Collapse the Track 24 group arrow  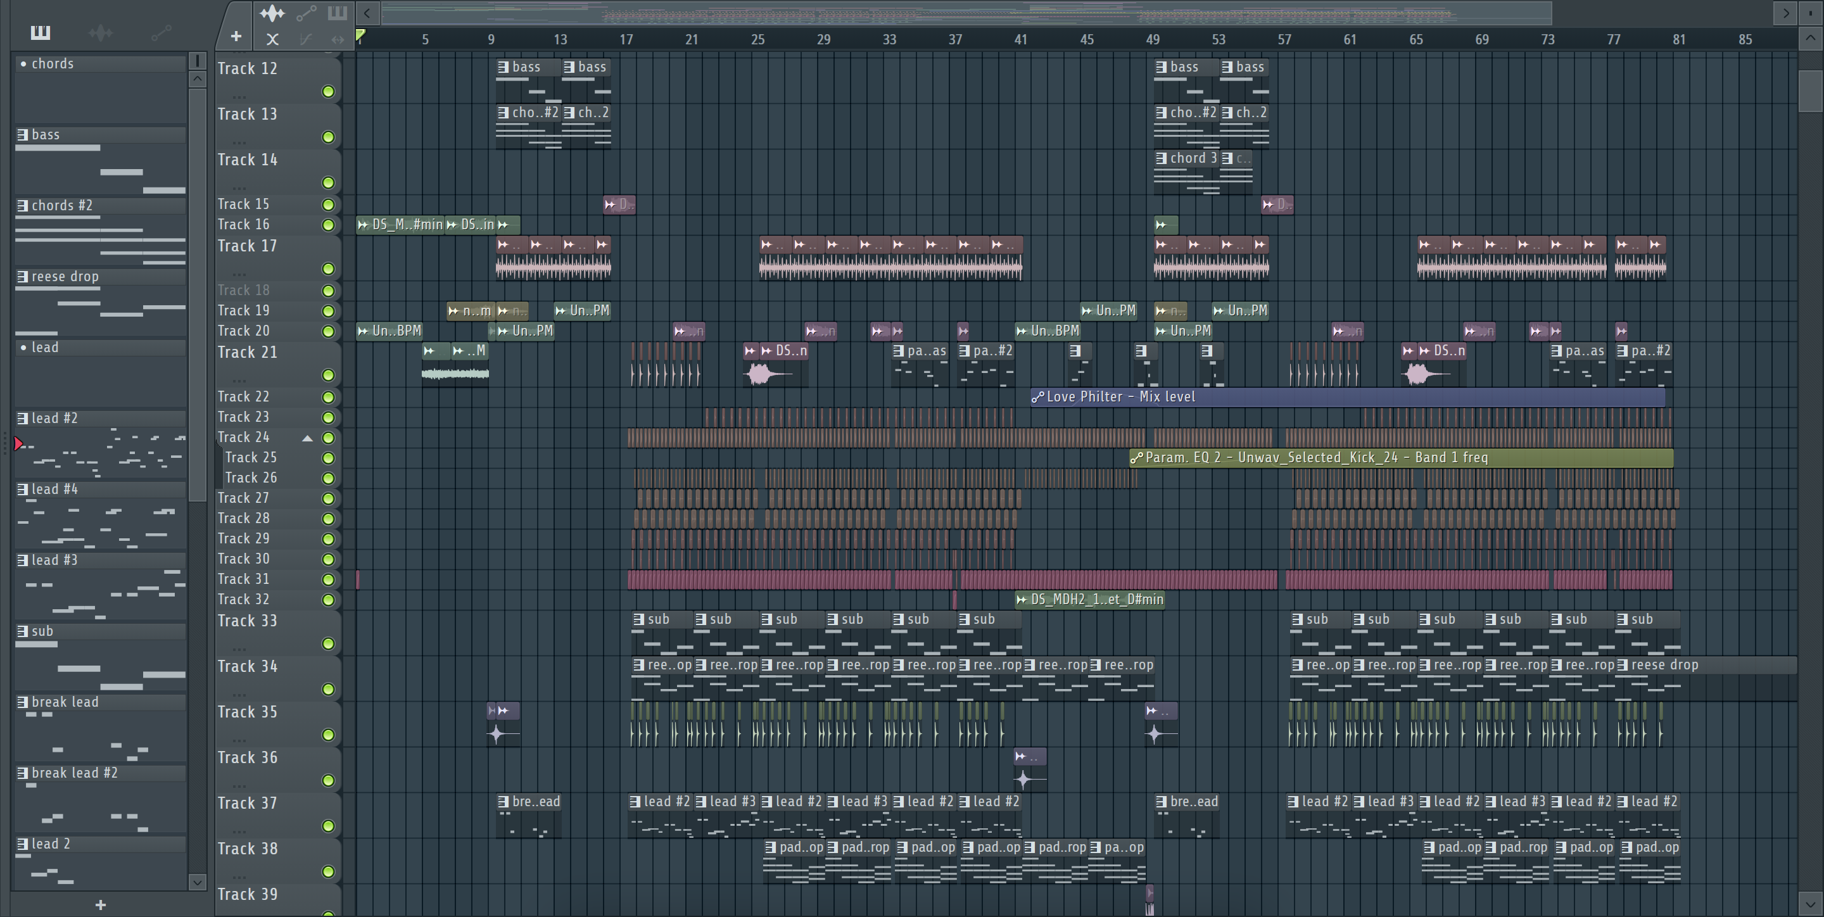click(x=307, y=438)
